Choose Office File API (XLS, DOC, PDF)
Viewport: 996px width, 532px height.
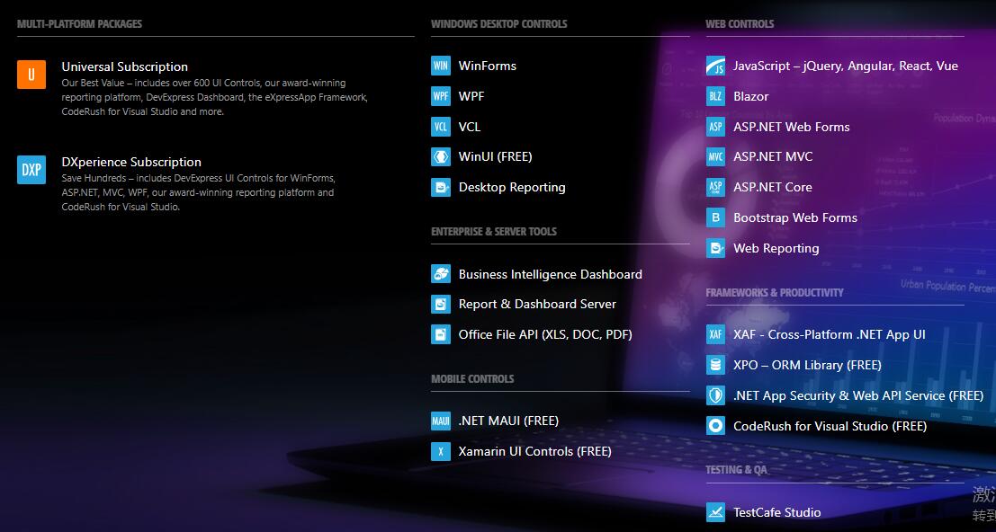tap(544, 334)
